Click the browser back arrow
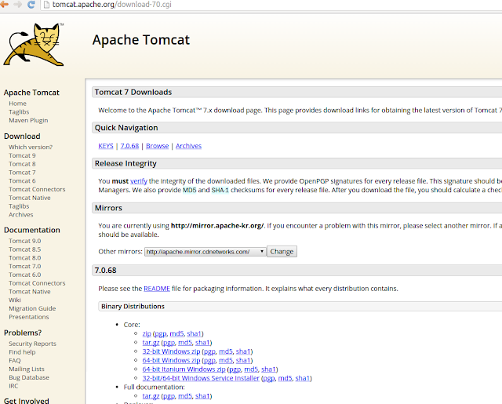The image size is (502, 404). click(x=7, y=5)
